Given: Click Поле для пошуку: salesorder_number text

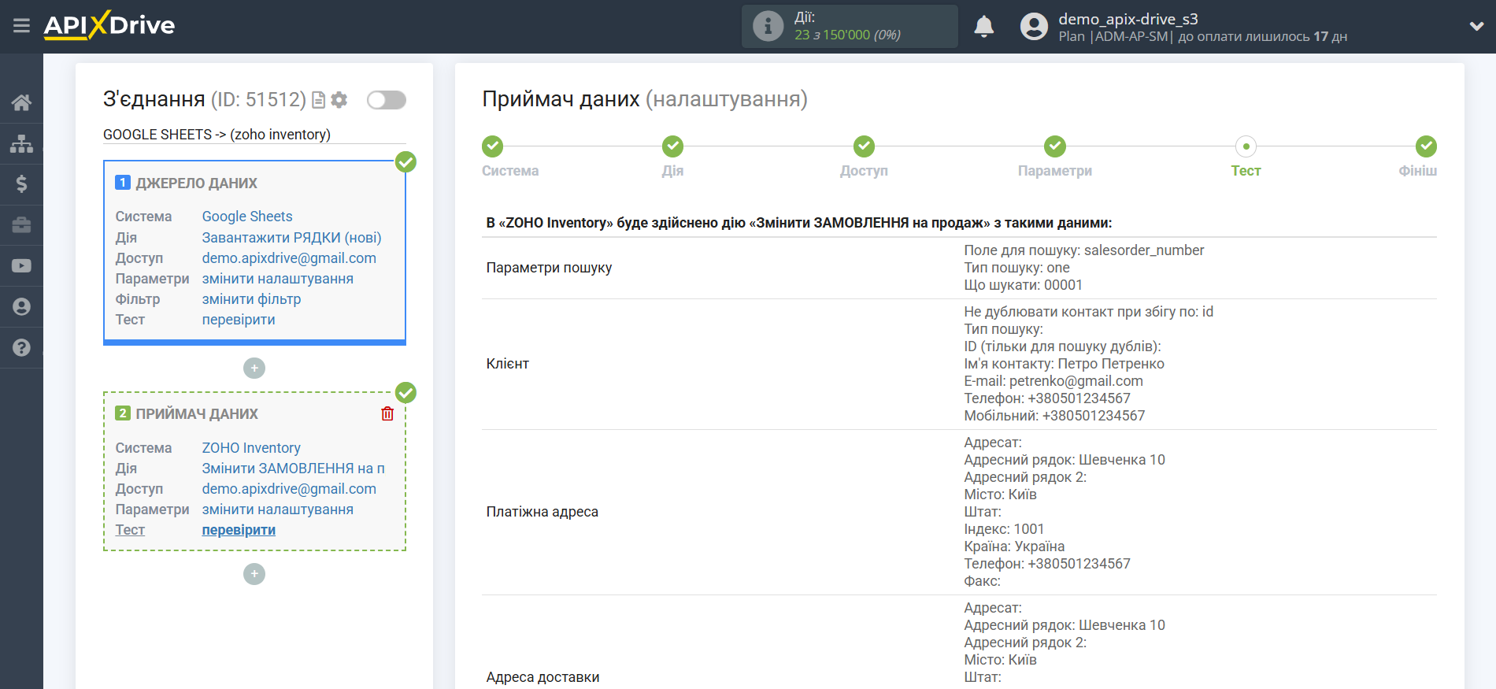Looking at the screenshot, I should [x=1084, y=250].
